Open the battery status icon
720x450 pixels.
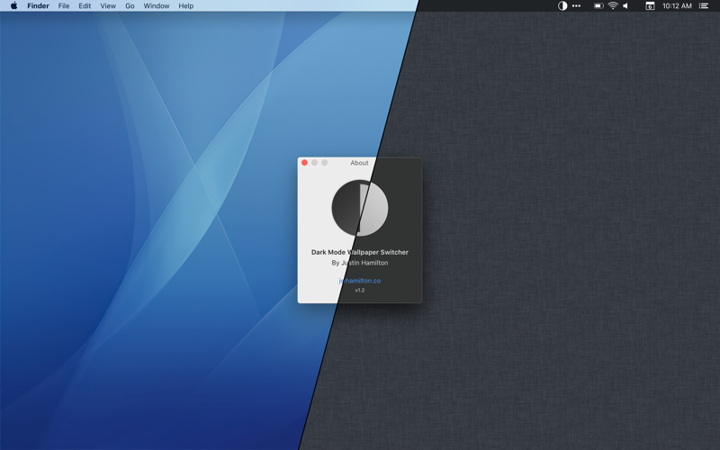click(598, 6)
